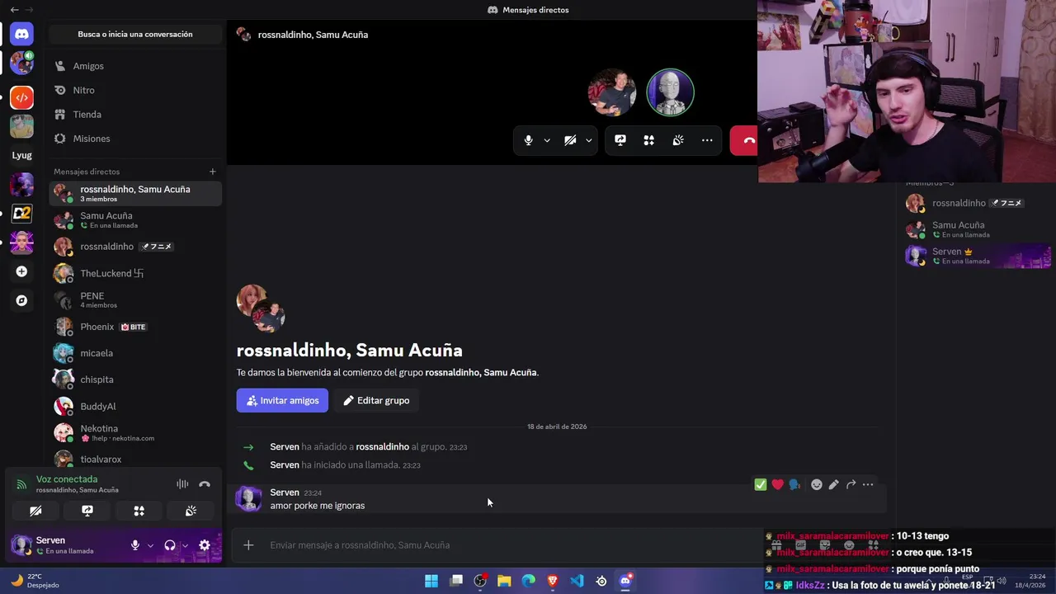Open Discord home direct messages icon

pos(21,34)
